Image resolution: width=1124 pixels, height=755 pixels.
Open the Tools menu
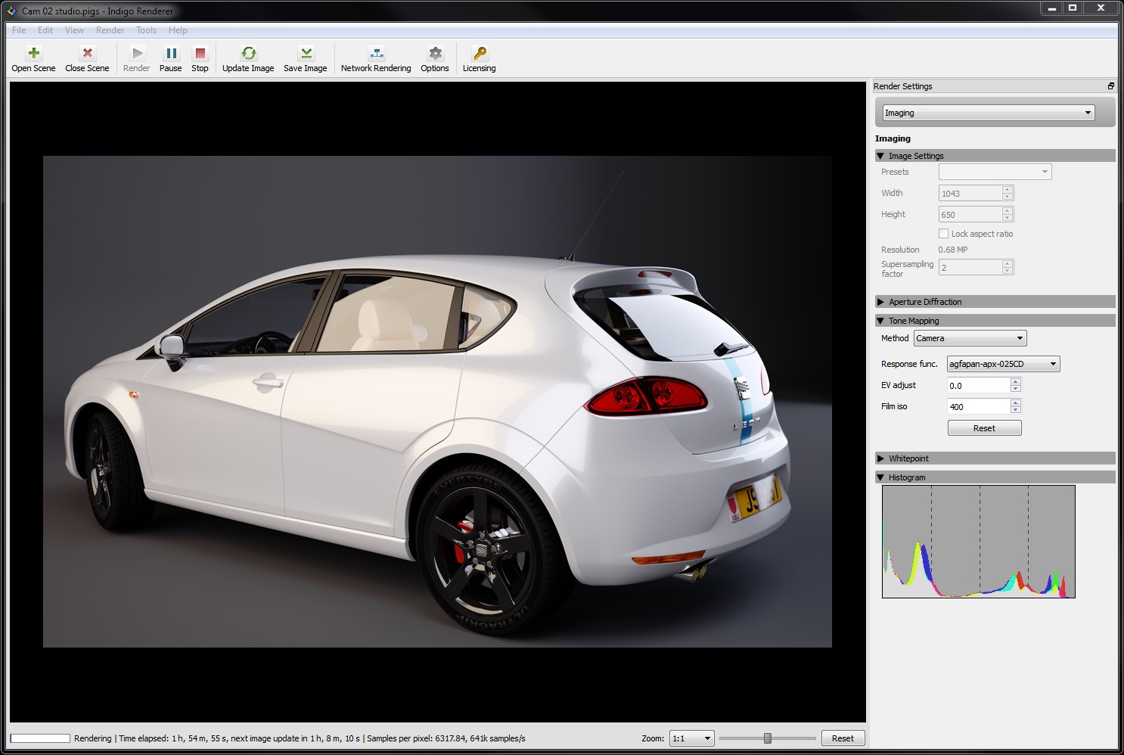pos(146,30)
